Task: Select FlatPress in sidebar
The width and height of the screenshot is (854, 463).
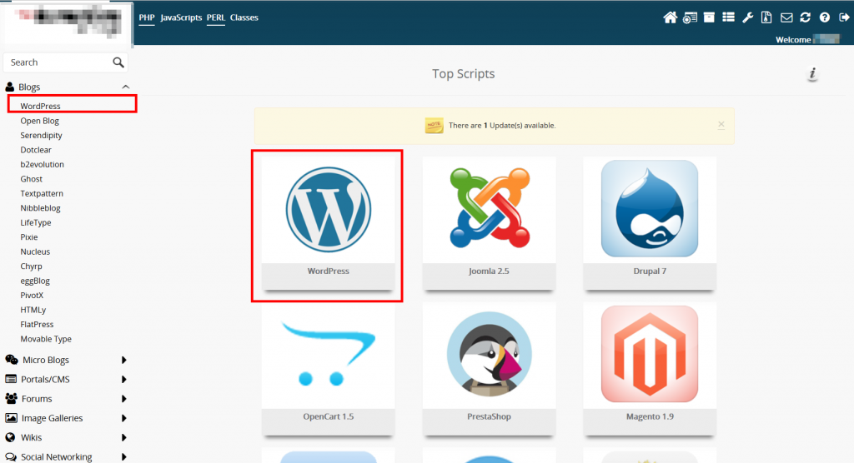Action: (x=37, y=324)
